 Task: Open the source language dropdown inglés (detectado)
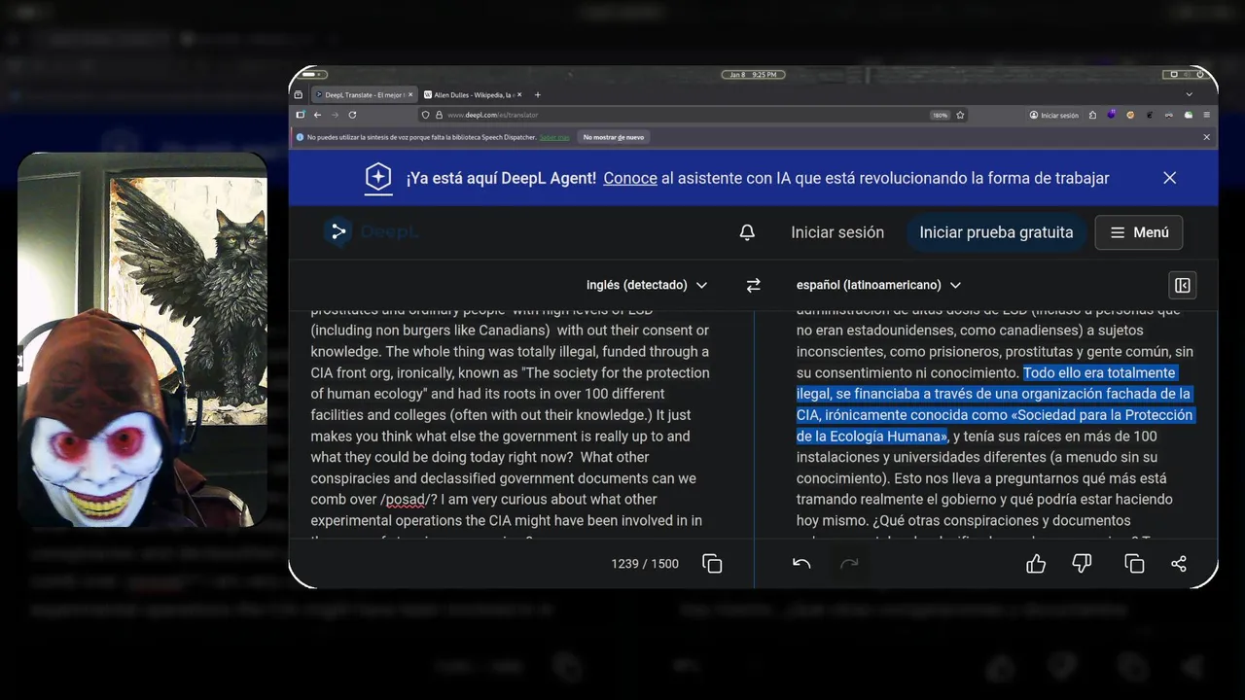647,285
